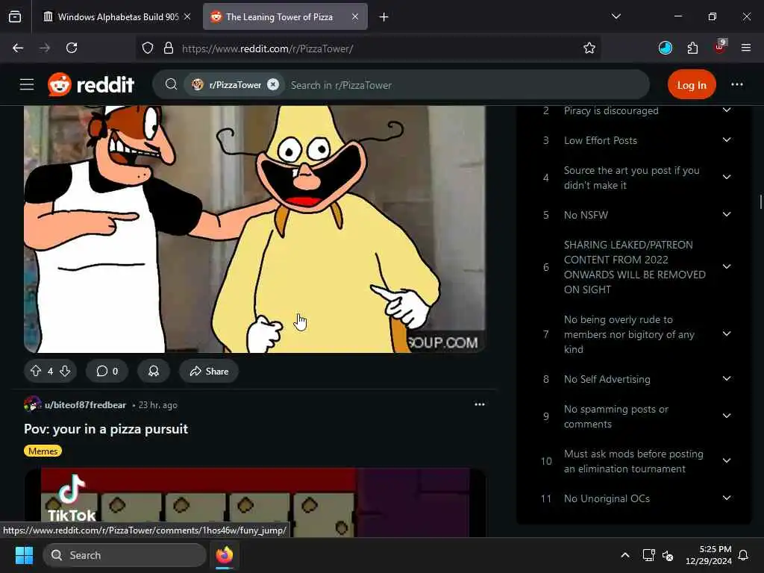Upvote the post with 4 votes
Screen dimensions: 764x573
tap(36, 372)
